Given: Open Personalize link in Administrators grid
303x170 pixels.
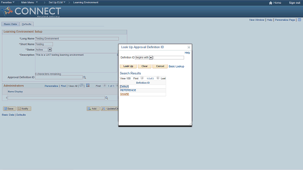Looking at the screenshot, I should pyautogui.click(x=51, y=86).
